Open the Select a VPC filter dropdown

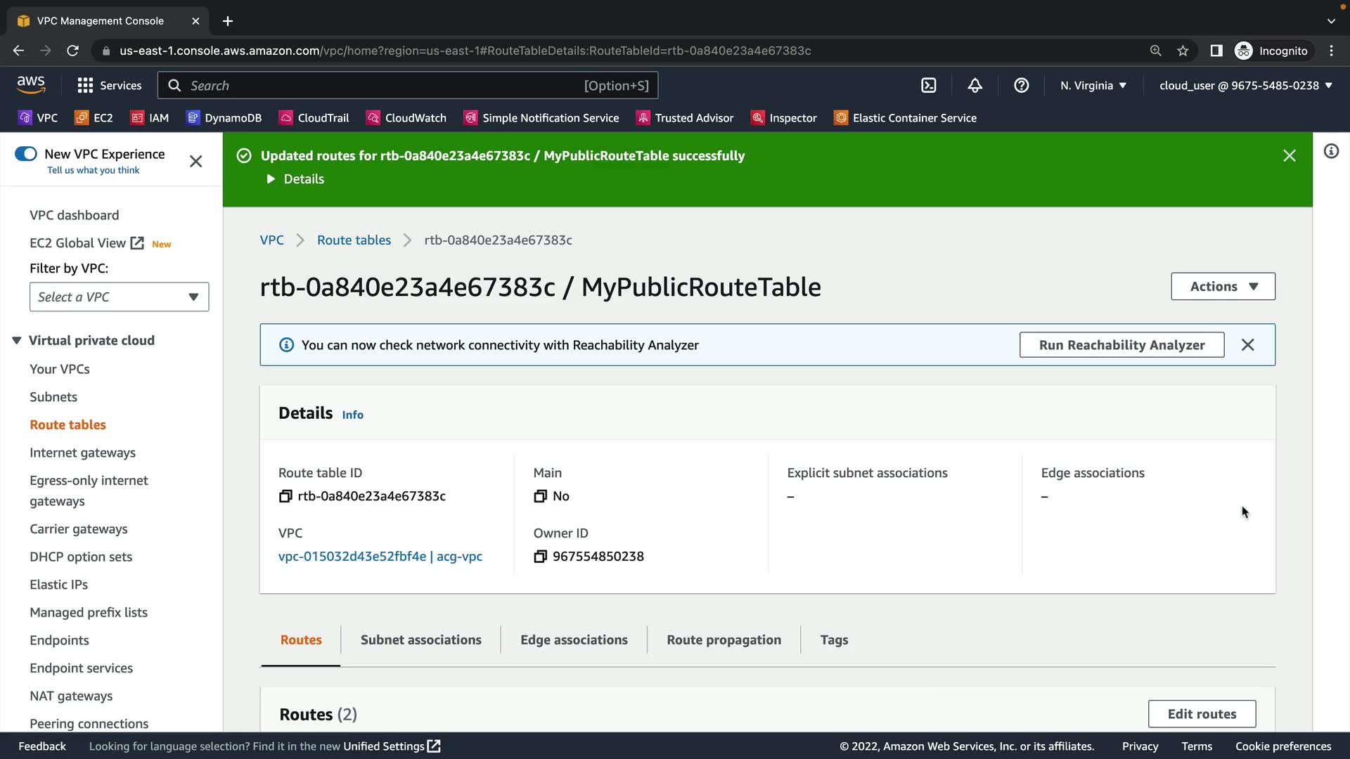pos(119,297)
